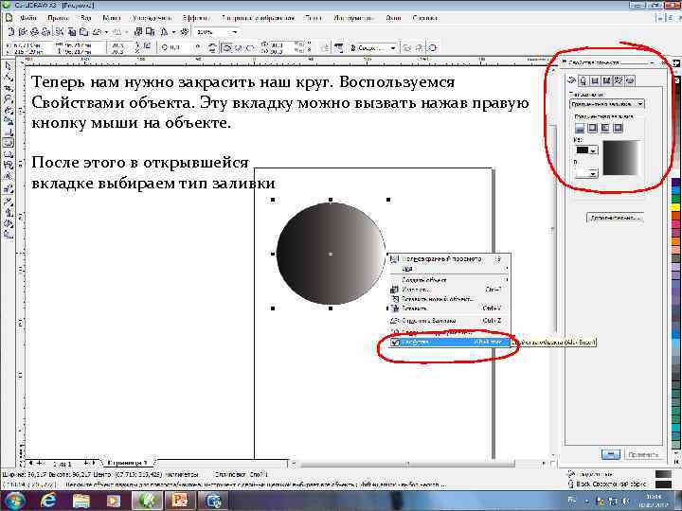Viewport: 682px width, 511px height.
Task: Select the Ellipse tool in toolbox
Action: tap(9, 143)
